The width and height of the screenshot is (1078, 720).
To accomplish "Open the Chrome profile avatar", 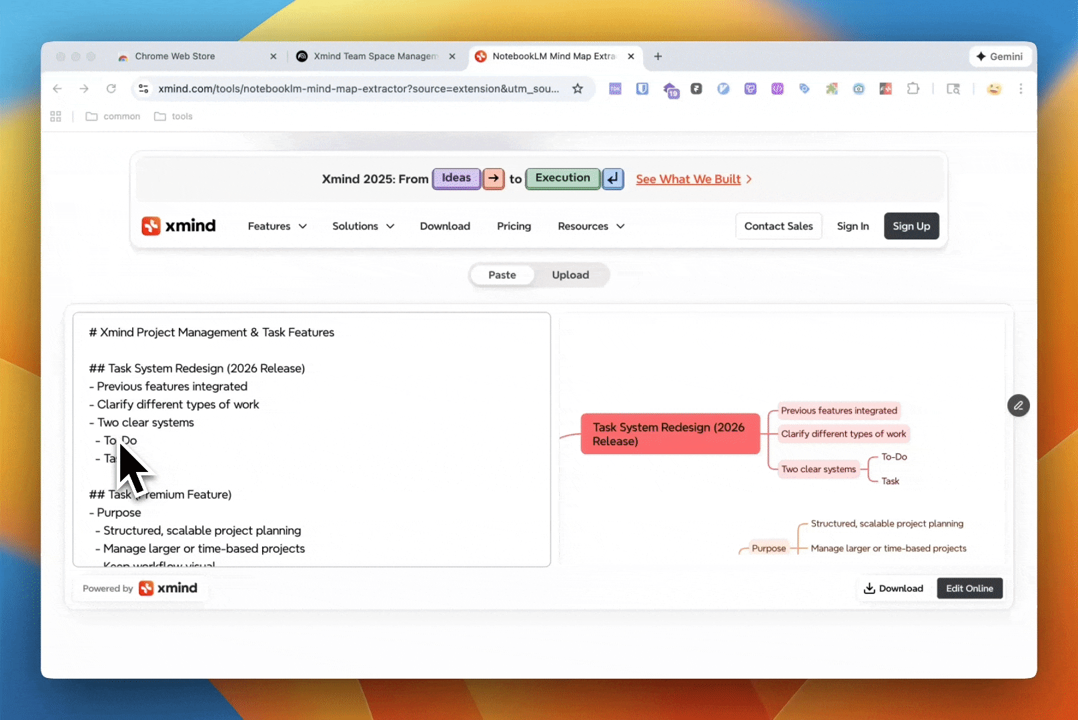I will click(994, 89).
